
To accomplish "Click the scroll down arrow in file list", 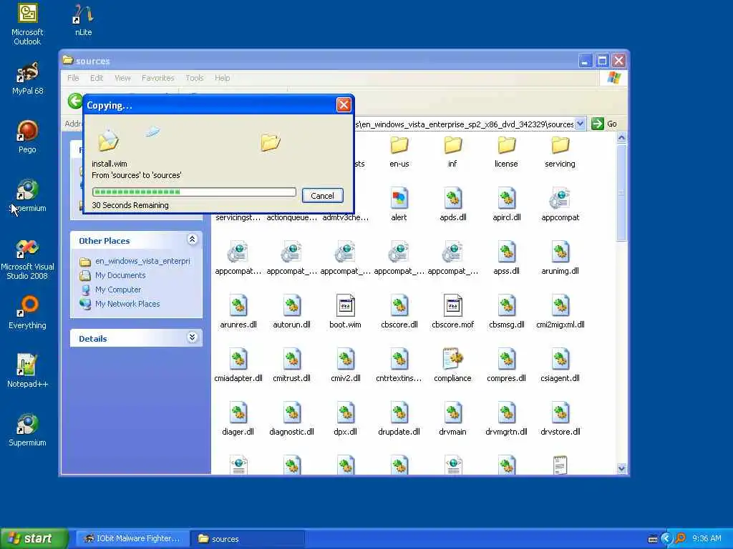I will pos(621,468).
